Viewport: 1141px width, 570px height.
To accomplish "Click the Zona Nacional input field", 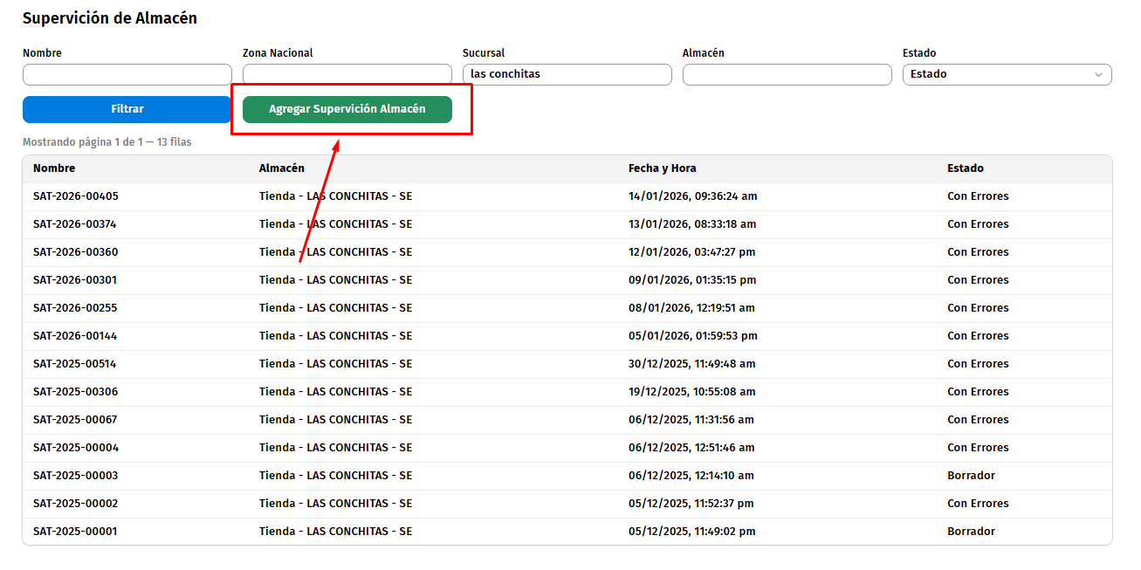I will click(347, 74).
